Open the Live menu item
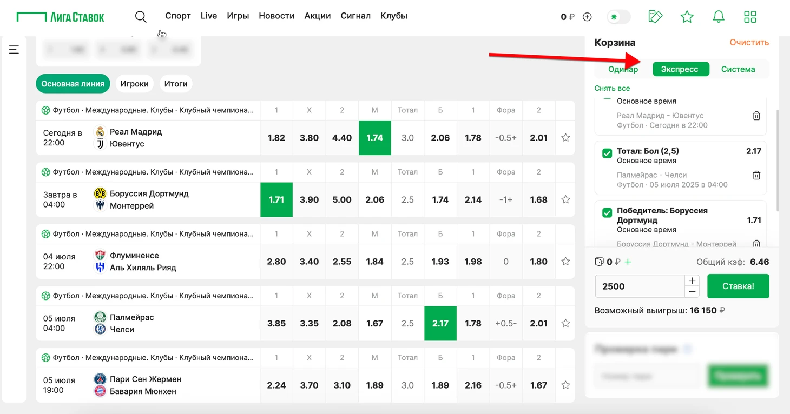This screenshot has height=414, width=790. click(209, 16)
